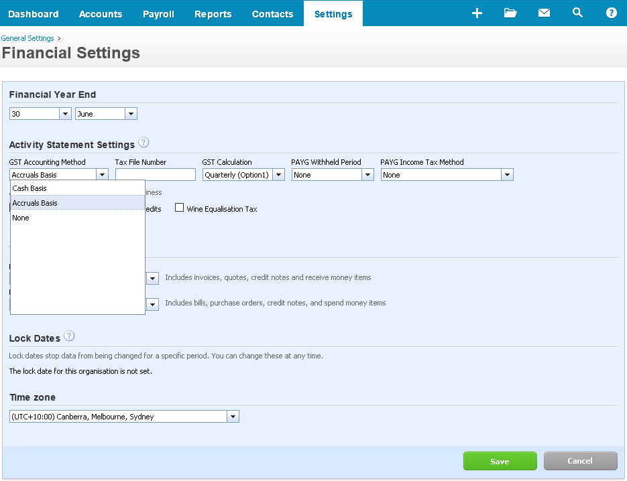Click help icon next to Lock Dates
The image size is (627, 481).
[69, 336]
